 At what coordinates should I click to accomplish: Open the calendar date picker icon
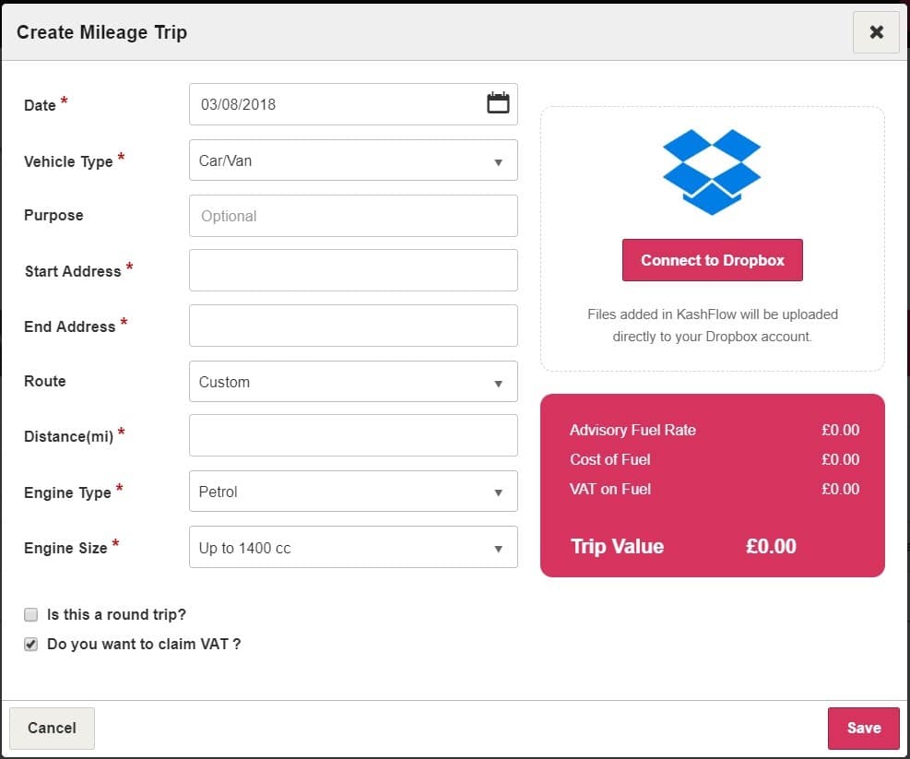click(498, 103)
